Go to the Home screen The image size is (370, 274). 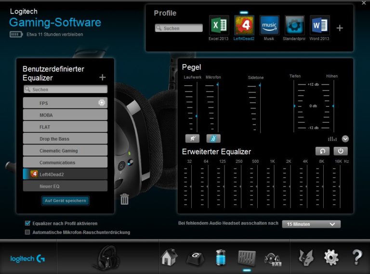tap(169, 257)
